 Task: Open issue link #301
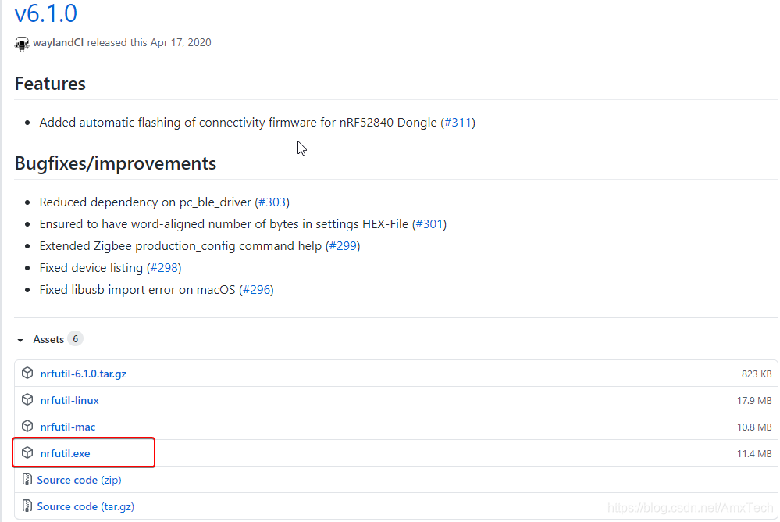pyautogui.click(x=429, y=224)
